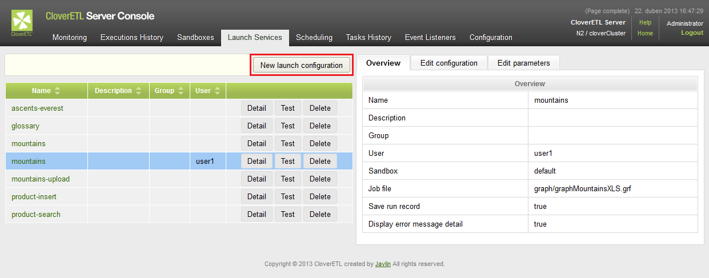Click the Administrator username text

pyautogui.click(x=684, y=23)
